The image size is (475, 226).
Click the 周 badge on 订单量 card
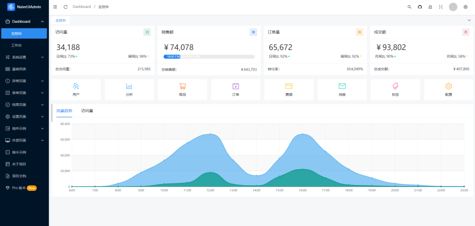pos(359,32)
